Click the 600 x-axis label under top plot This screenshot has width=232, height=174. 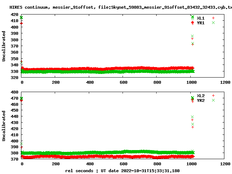click(123, 82)
